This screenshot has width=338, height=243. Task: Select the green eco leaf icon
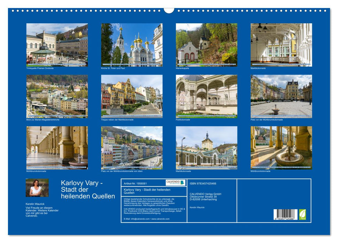302,213
